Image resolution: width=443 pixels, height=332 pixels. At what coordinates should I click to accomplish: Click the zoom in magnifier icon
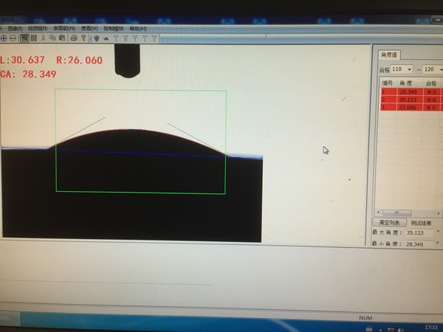point(4,38)
